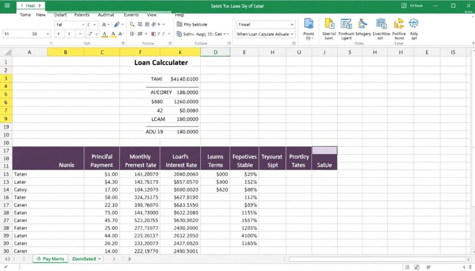Click the large letter A font icon
The height and width of the screenshot is (271, 475).
[104, 25]
